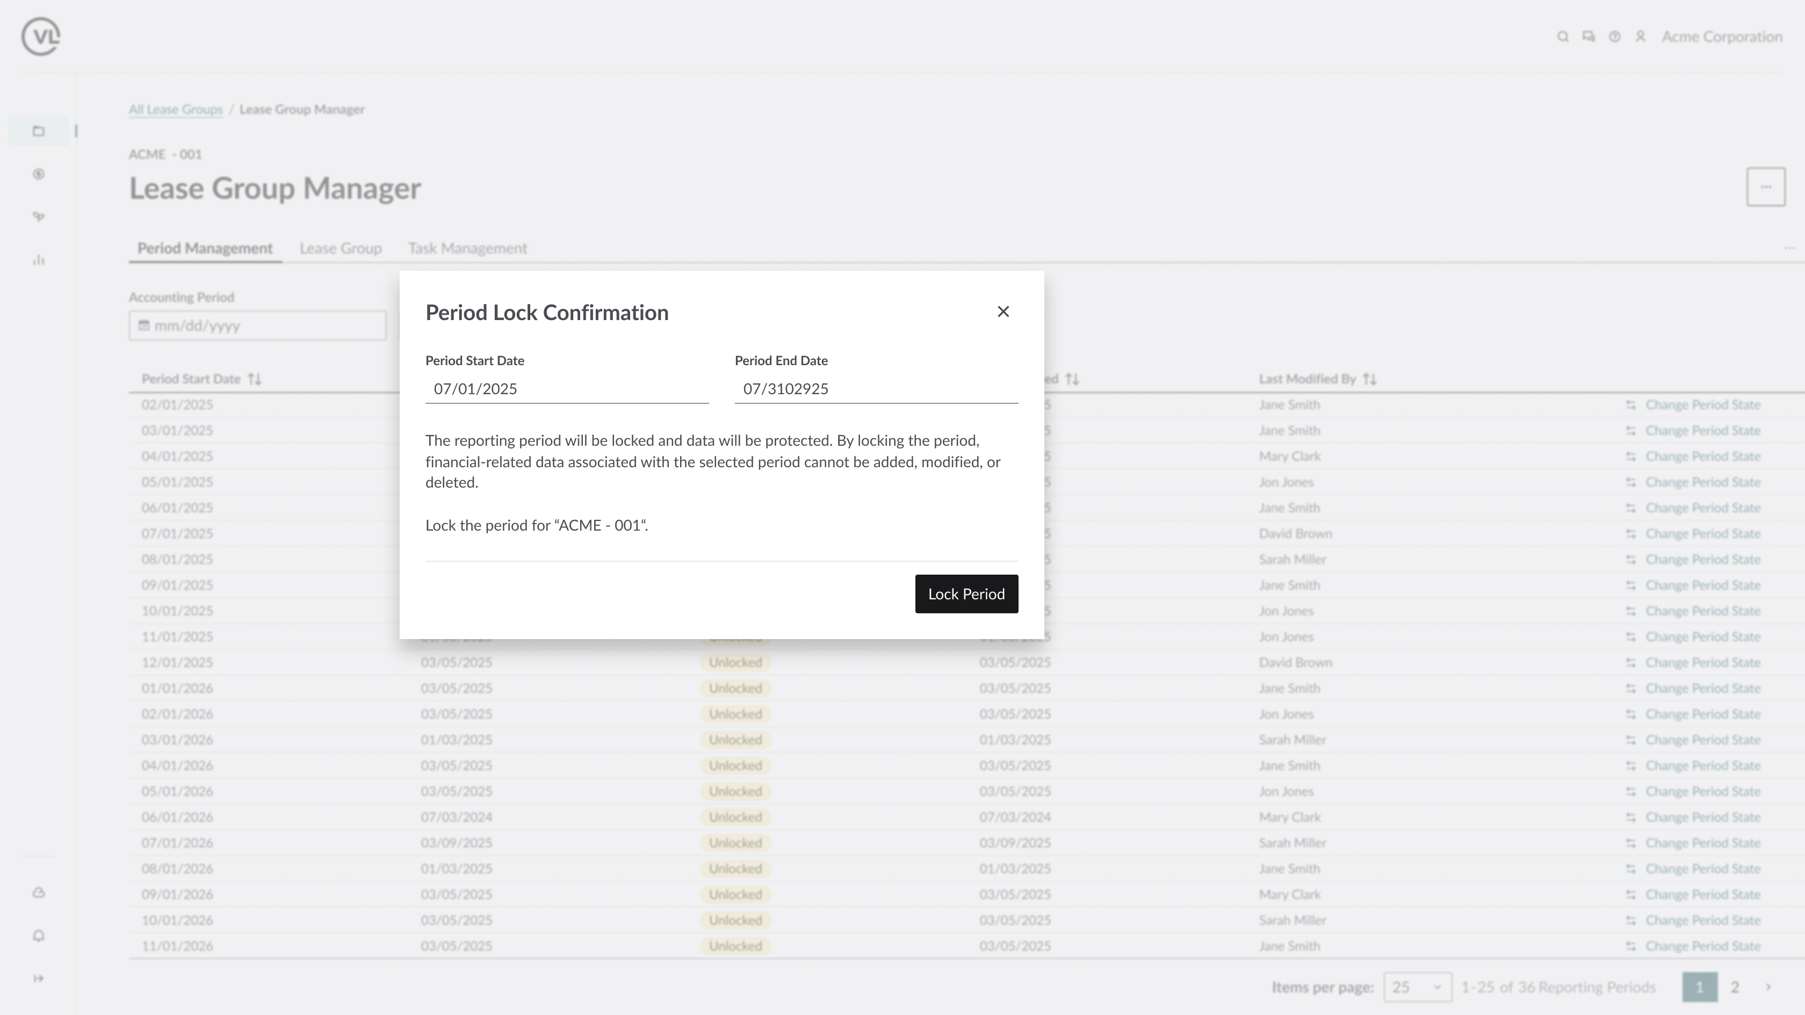The height and width of the screenshot is (1015, 1805).
Task: Click 11/01/2025 period start date cell
Action: 177,637
